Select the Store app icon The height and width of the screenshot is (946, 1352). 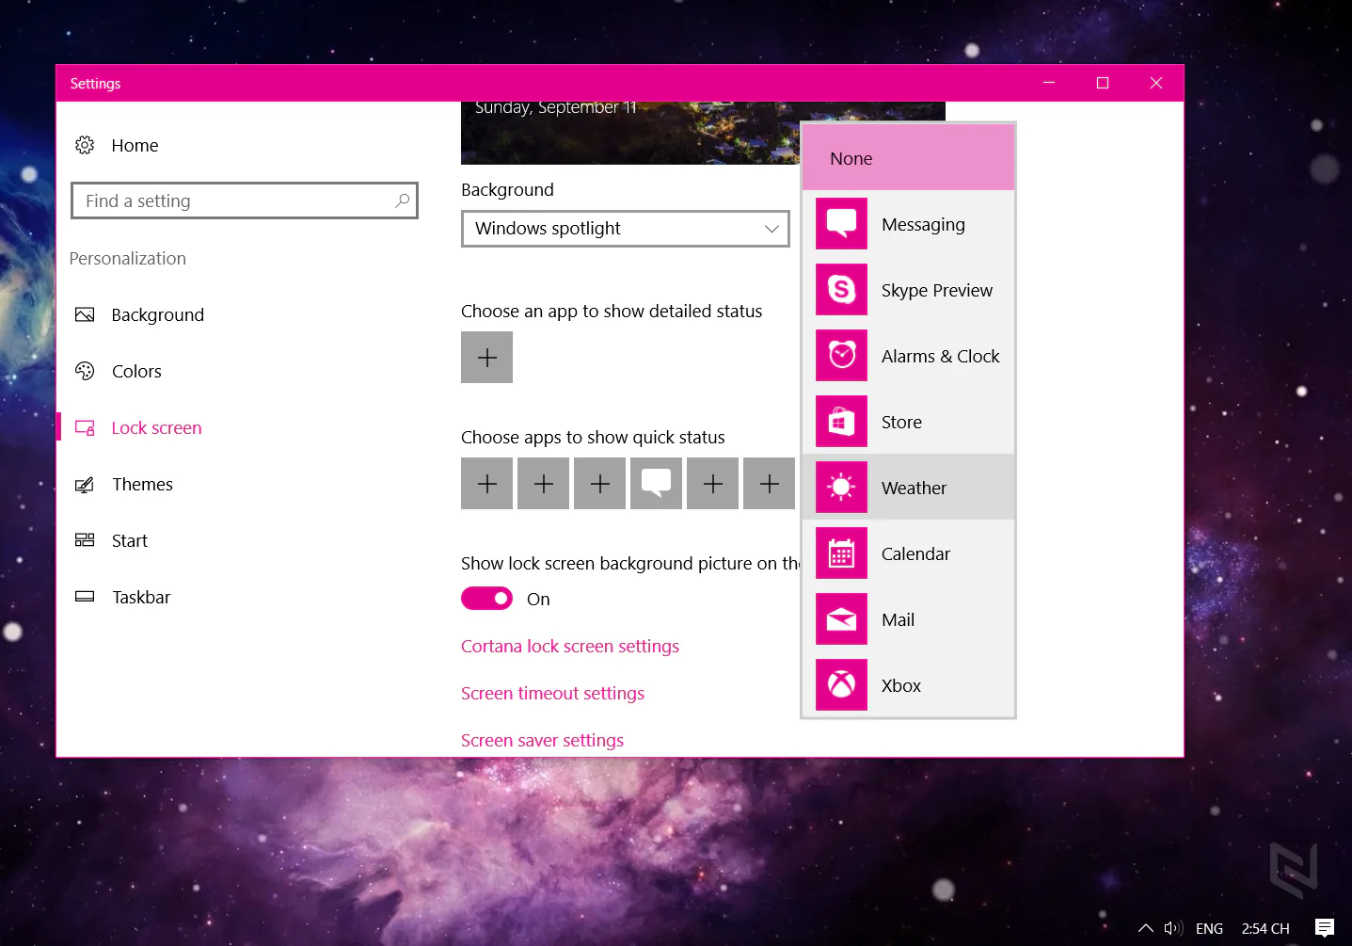841,422
